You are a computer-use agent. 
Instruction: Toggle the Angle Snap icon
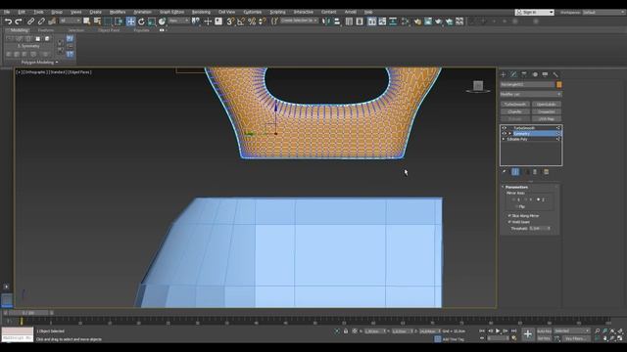(241, 22)
